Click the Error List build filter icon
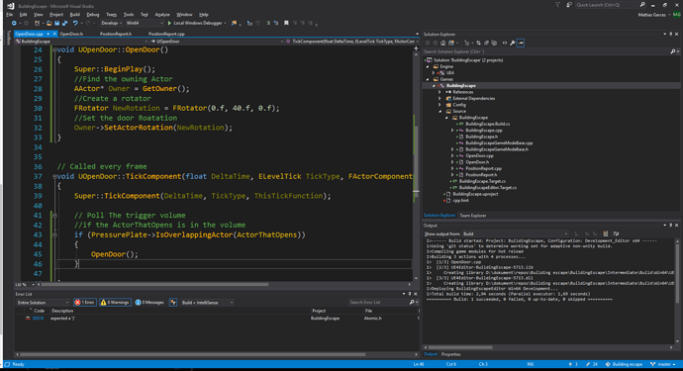The width and height of the screenshot is (683, 371). (x=173, y=302)
